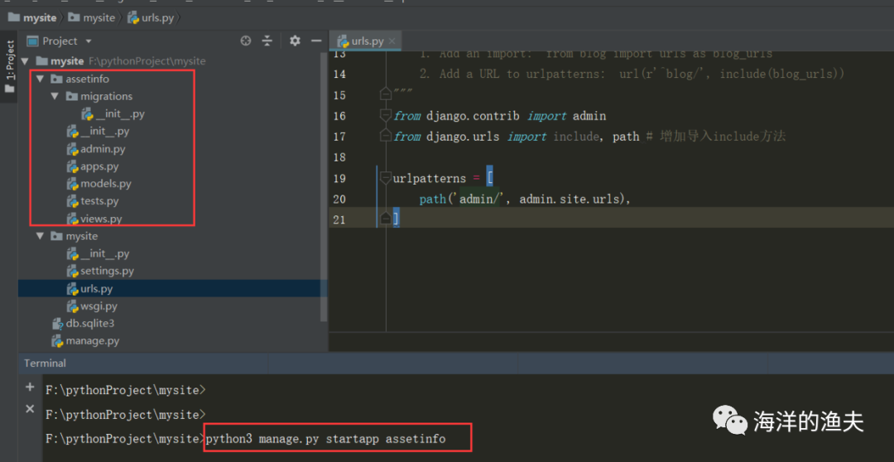894x462 pixels.
Task: Select manage.py file
Action: [85, 340]
